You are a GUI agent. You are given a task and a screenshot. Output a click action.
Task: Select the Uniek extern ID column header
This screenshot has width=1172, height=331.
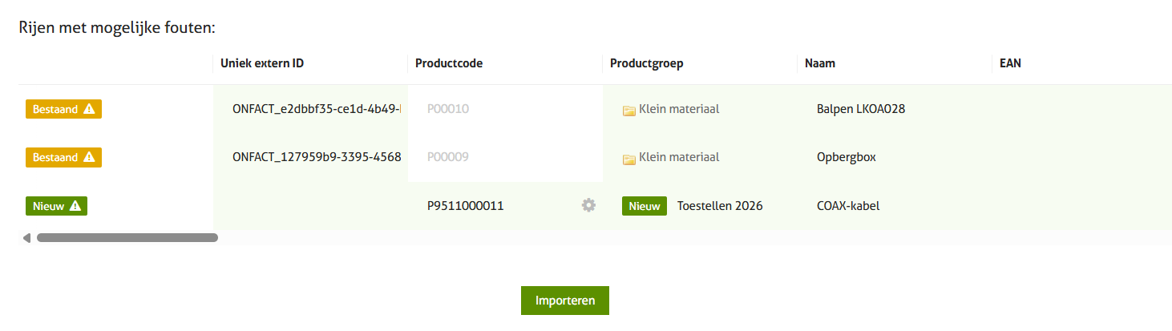click(x=261, y=63)
